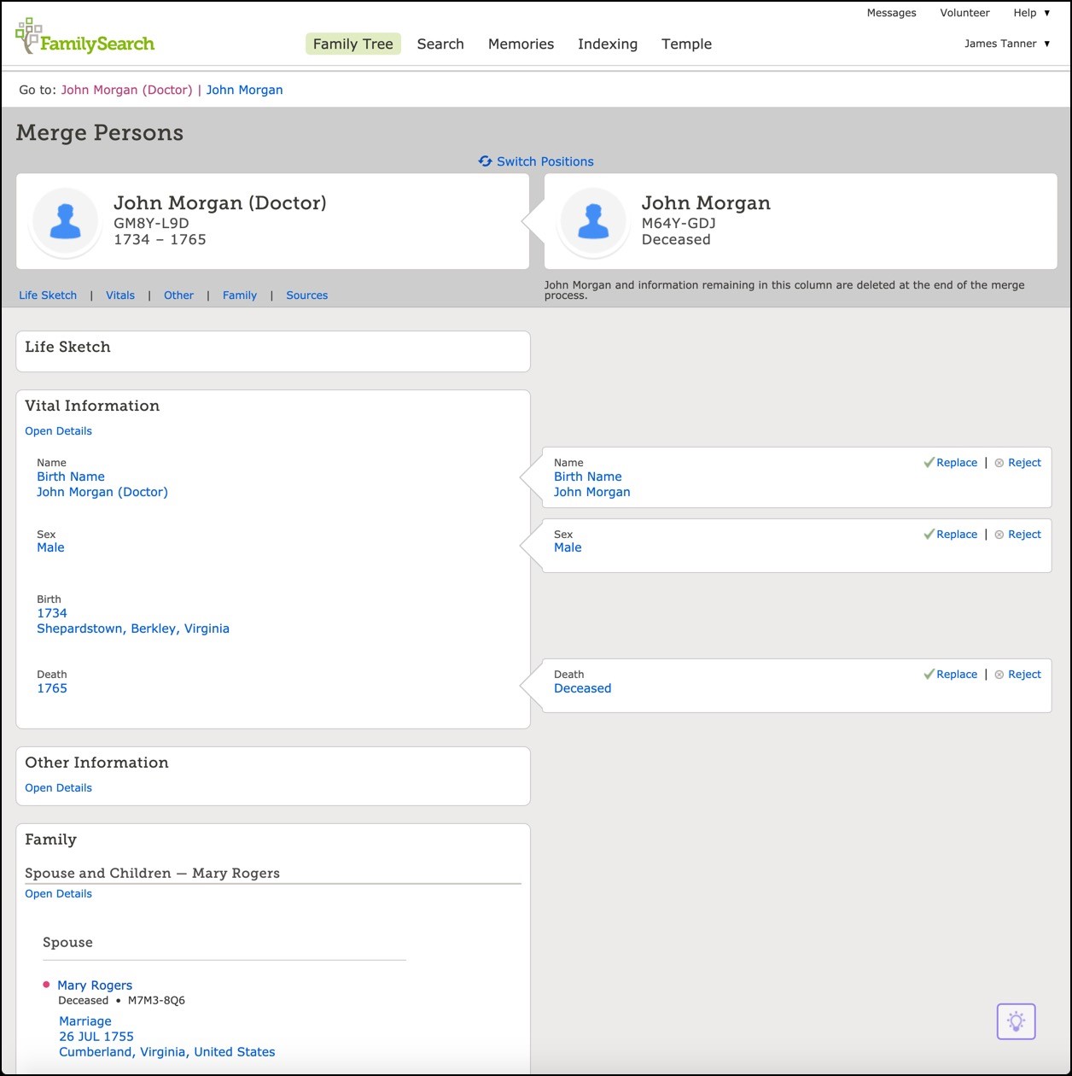The image size is (1072, 1076).
Task: Open the James Tanner account dropdown
Action: 1007,44
